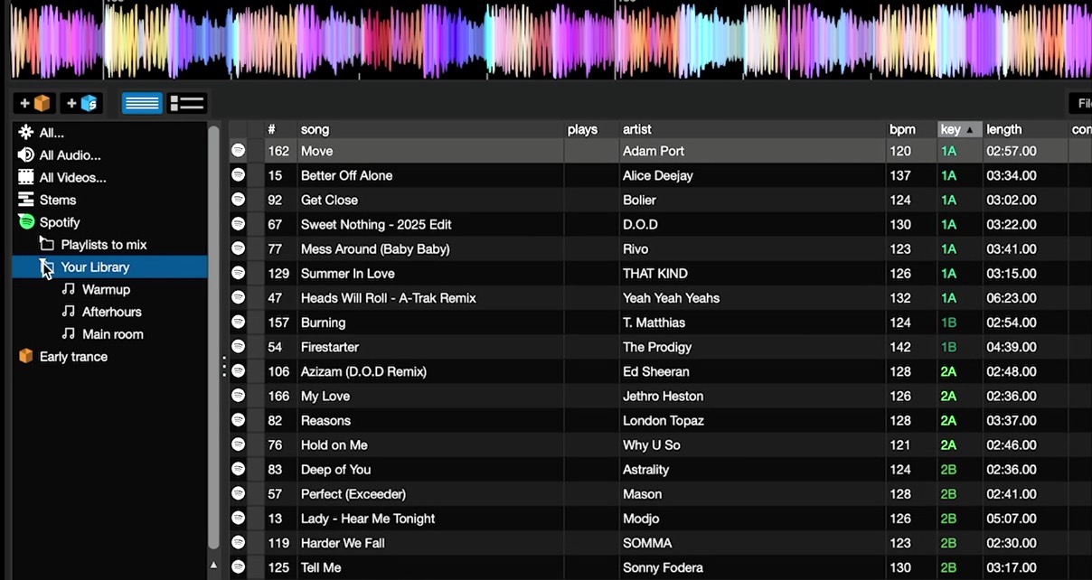Collapse the Your Library folder

click(x=46, y=267)
